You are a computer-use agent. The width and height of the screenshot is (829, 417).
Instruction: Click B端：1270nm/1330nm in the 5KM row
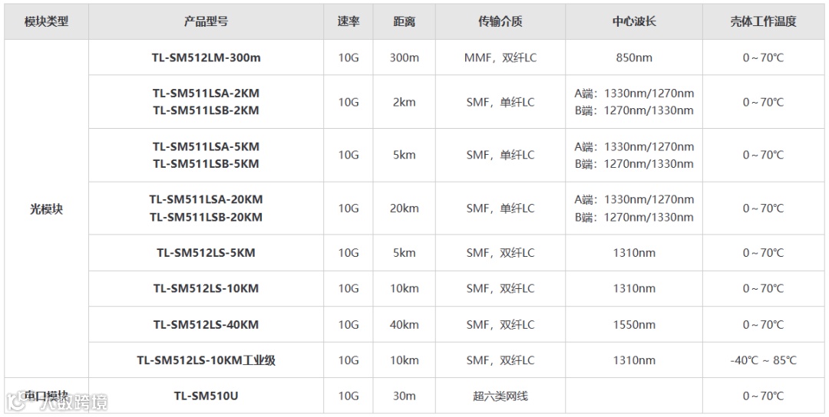(634, 164)
